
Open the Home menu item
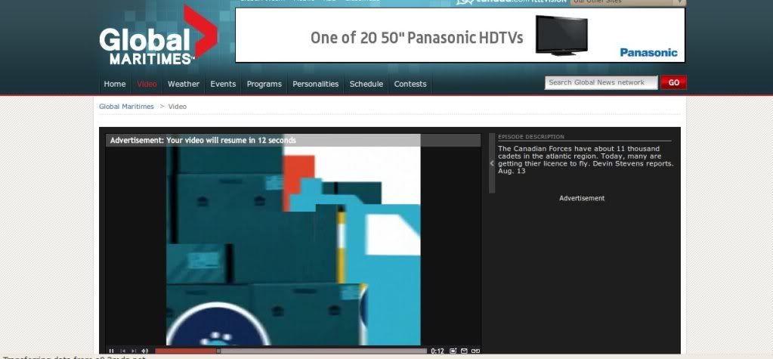point(114,84)
